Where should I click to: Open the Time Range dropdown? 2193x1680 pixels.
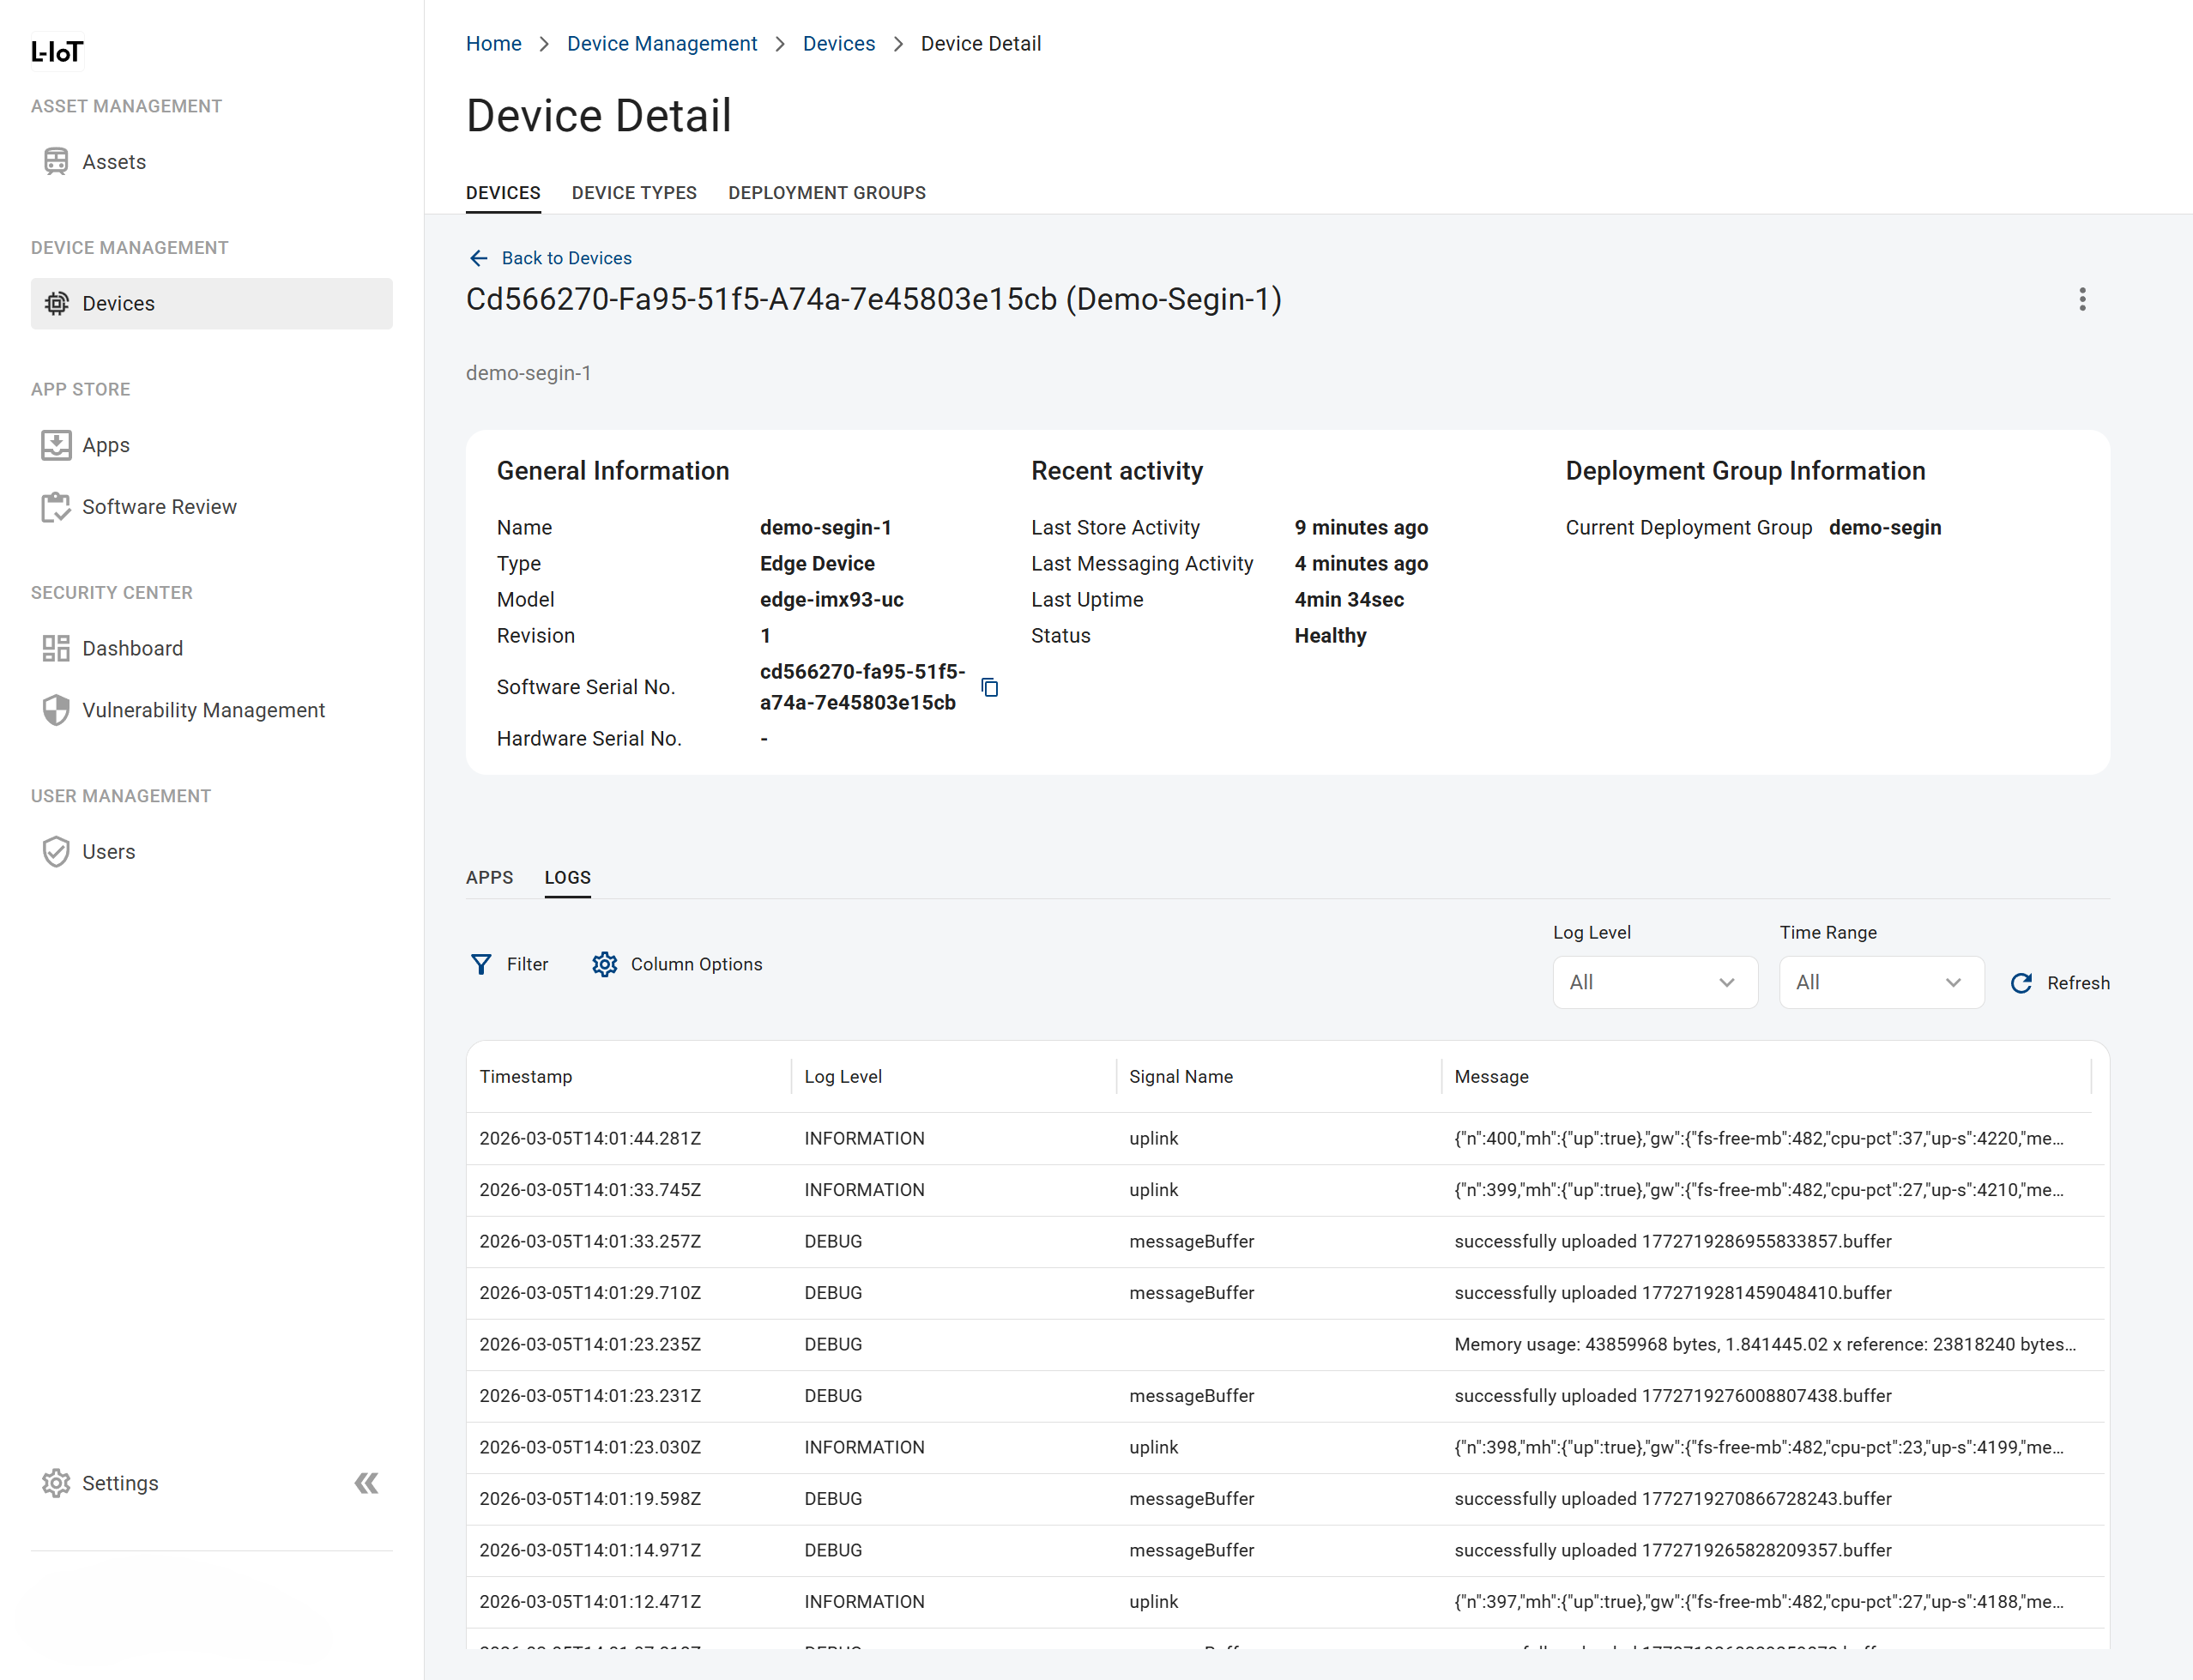coord(1880,982)
